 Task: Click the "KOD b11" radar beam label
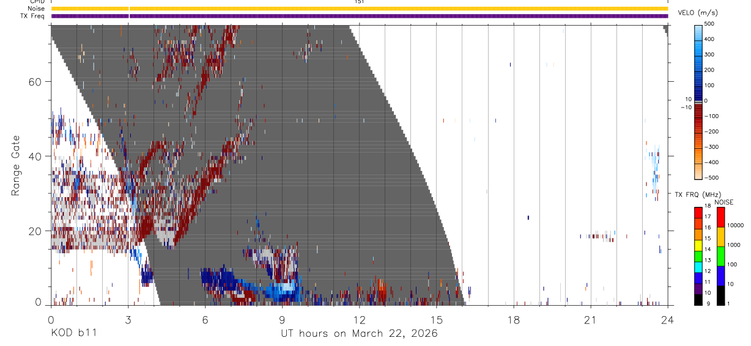(73, 333)
